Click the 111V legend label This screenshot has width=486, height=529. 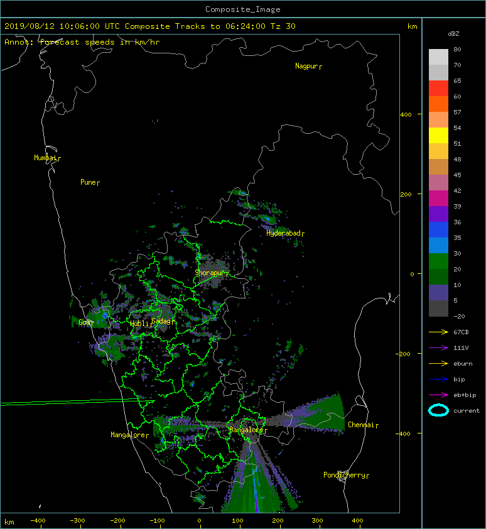click(x=461, y=348)
